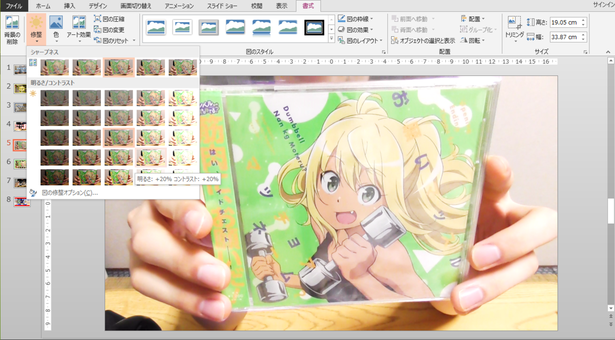Click the 幅 width input field
Viewport: 615px width, 340px height.
coord(566,37)
